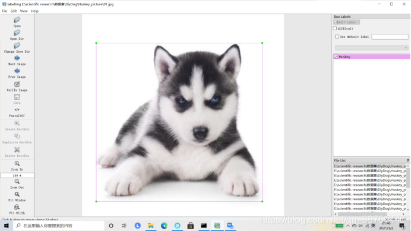Click the File List scroll up arrow

tap(408, 166)
